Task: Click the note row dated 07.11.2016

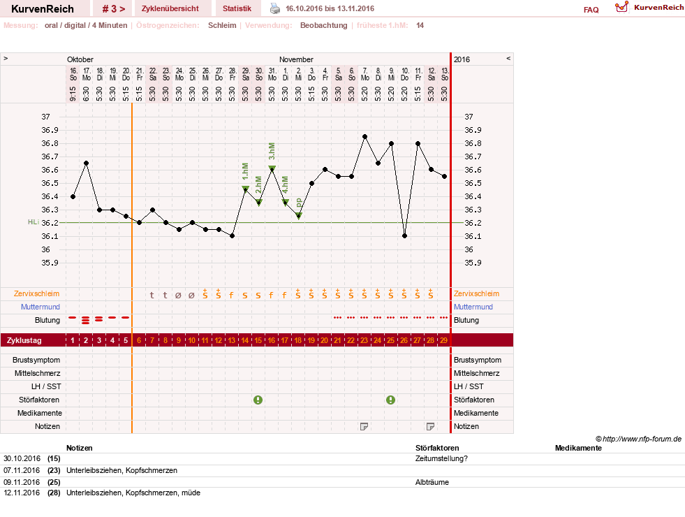Action: pyautogui.click(x=342, y=471)
